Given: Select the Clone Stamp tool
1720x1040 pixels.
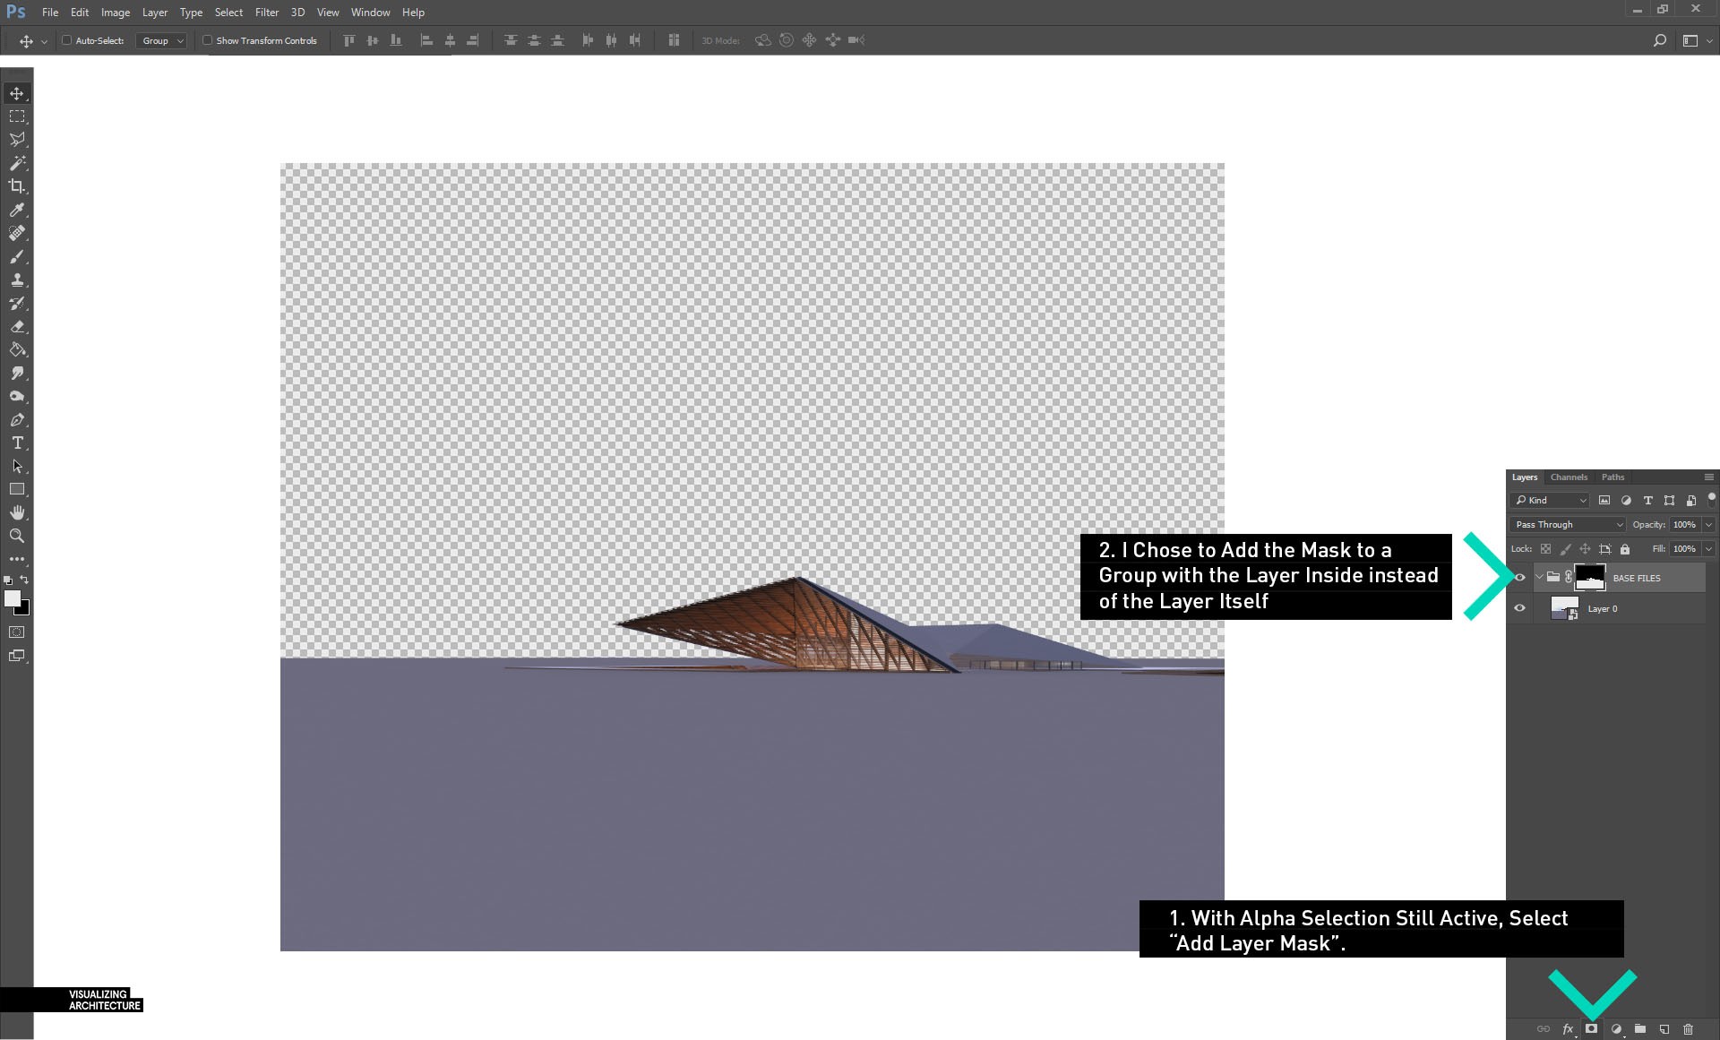Looking at the screenshot, I should coord(17,279).
